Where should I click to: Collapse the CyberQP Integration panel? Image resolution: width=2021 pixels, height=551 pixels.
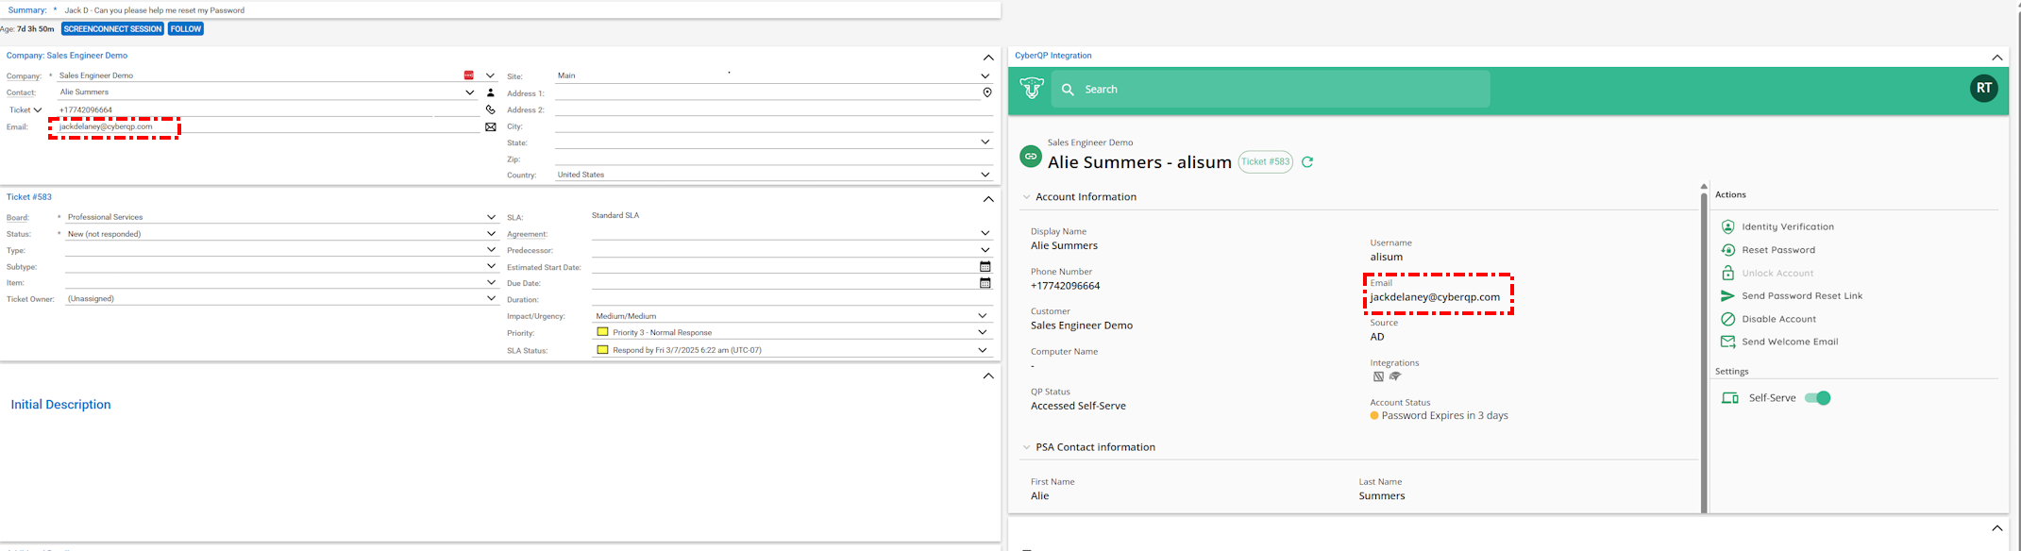coord(1996,58)
